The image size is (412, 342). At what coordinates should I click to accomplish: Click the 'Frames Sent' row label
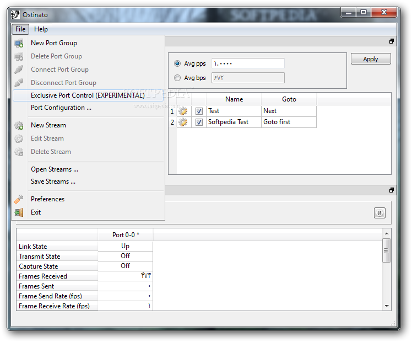[57, 286]
